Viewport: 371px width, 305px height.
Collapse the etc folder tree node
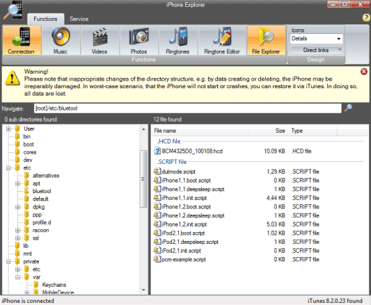pyautogui.click(x=8, y=168)
